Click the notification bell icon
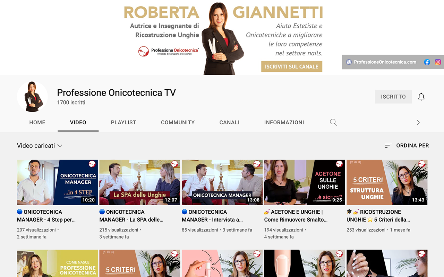The image size is (444, 277). pos(421,97)
